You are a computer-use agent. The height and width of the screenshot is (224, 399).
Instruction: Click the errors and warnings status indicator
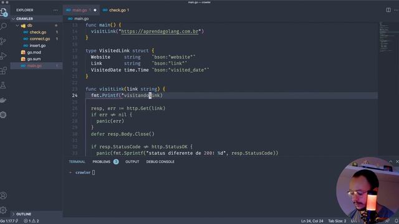(x=31, y=221)
